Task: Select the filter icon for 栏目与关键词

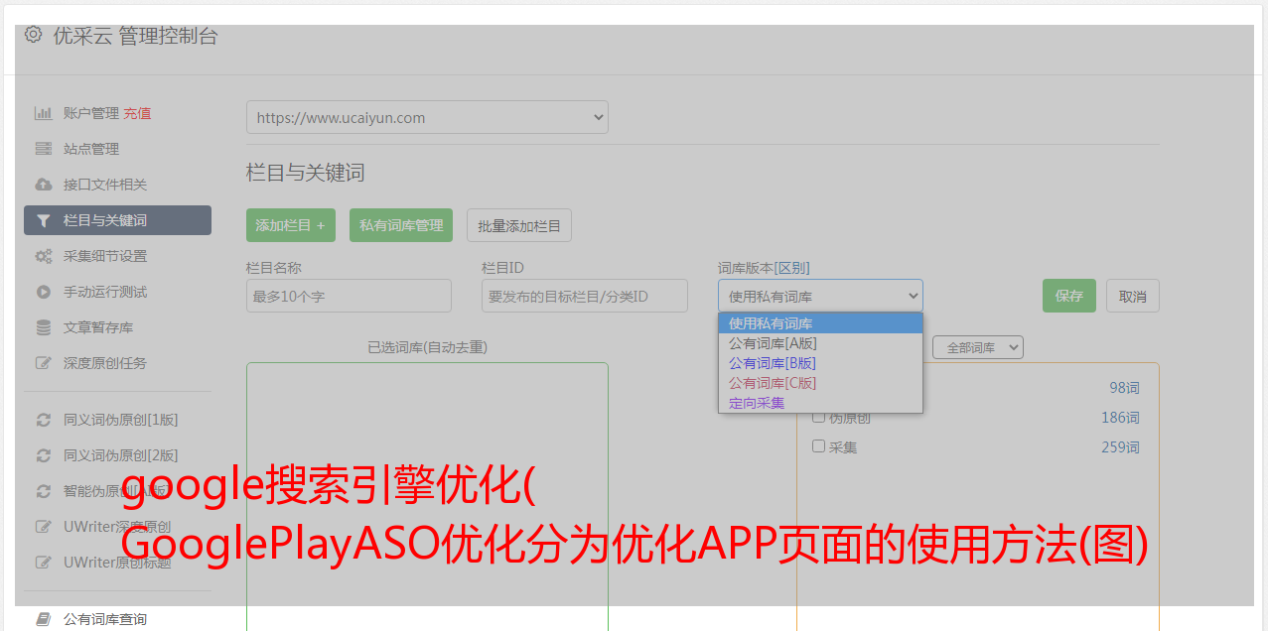Action: point(44,220)
